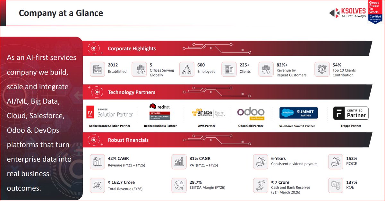Image resolution: width=385 pixels, height=201 pixels.
Task: Click the Total Revenue (FY26) label
Action: click(125, 189)
